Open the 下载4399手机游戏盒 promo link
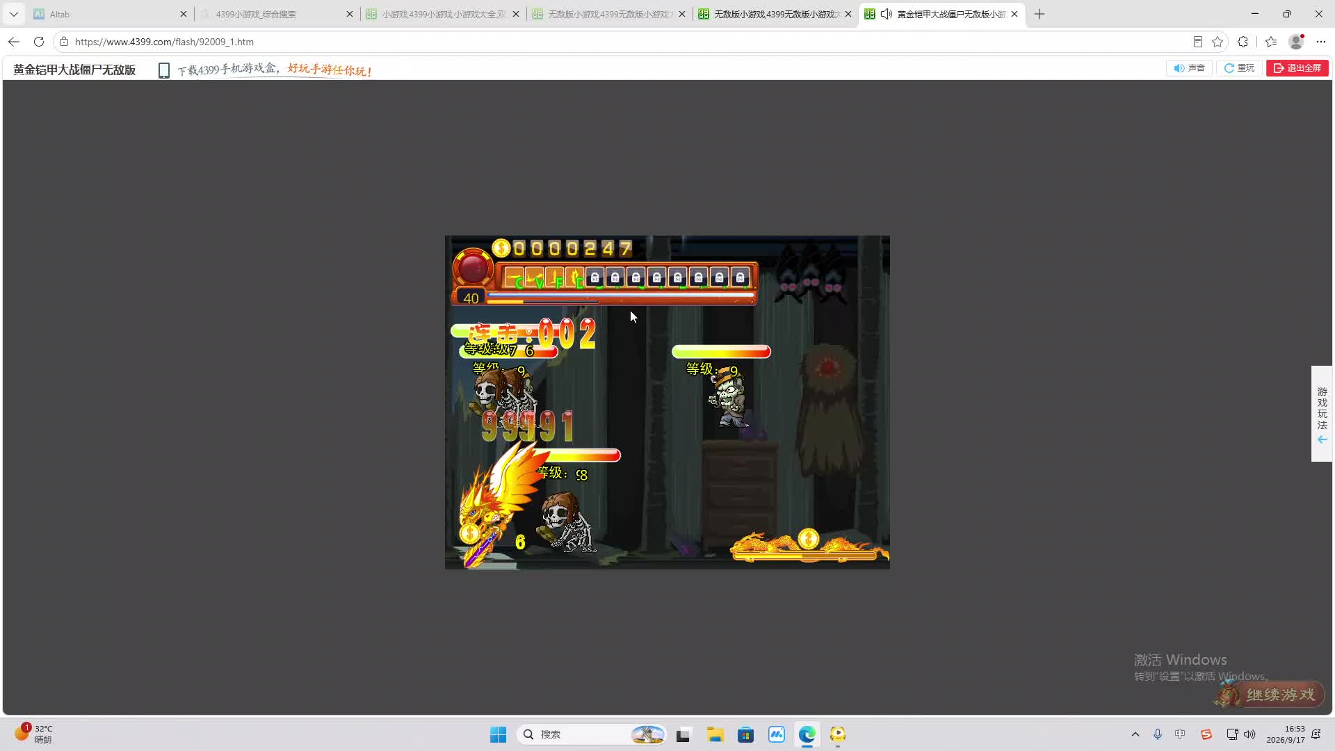Viewport: 1335px width, 751px height. point(275,70)
